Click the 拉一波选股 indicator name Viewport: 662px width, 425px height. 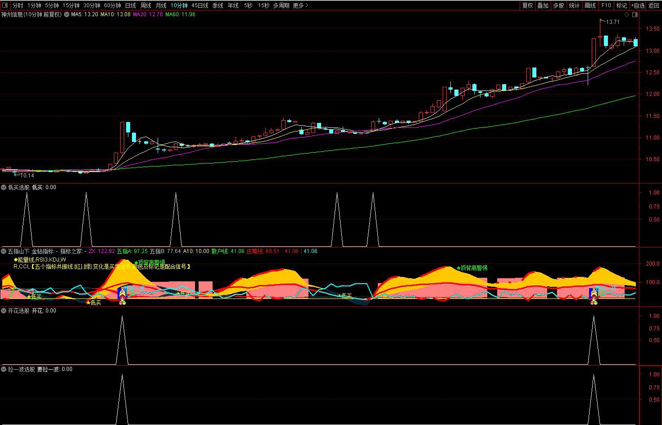coord(21,369)
